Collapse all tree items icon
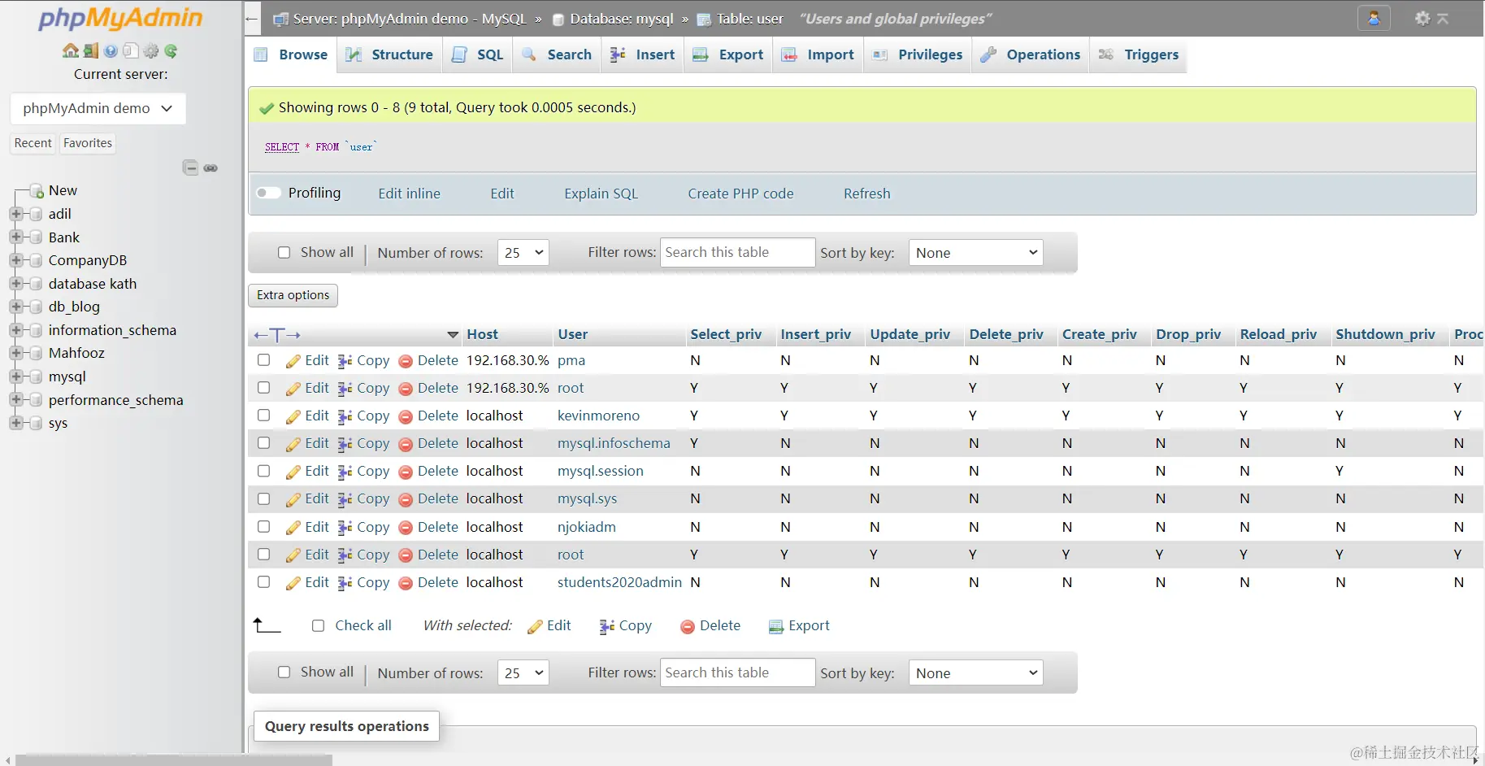 190,168
